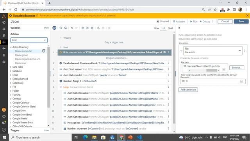Open the Automation sidebar icon

click(4, 42)
